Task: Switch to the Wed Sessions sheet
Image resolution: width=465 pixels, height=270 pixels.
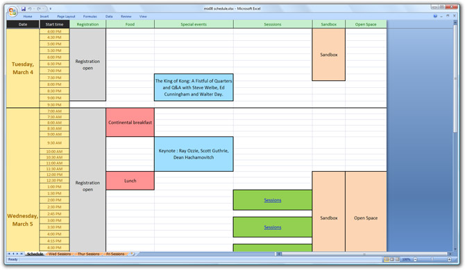Action: (60, 254)
